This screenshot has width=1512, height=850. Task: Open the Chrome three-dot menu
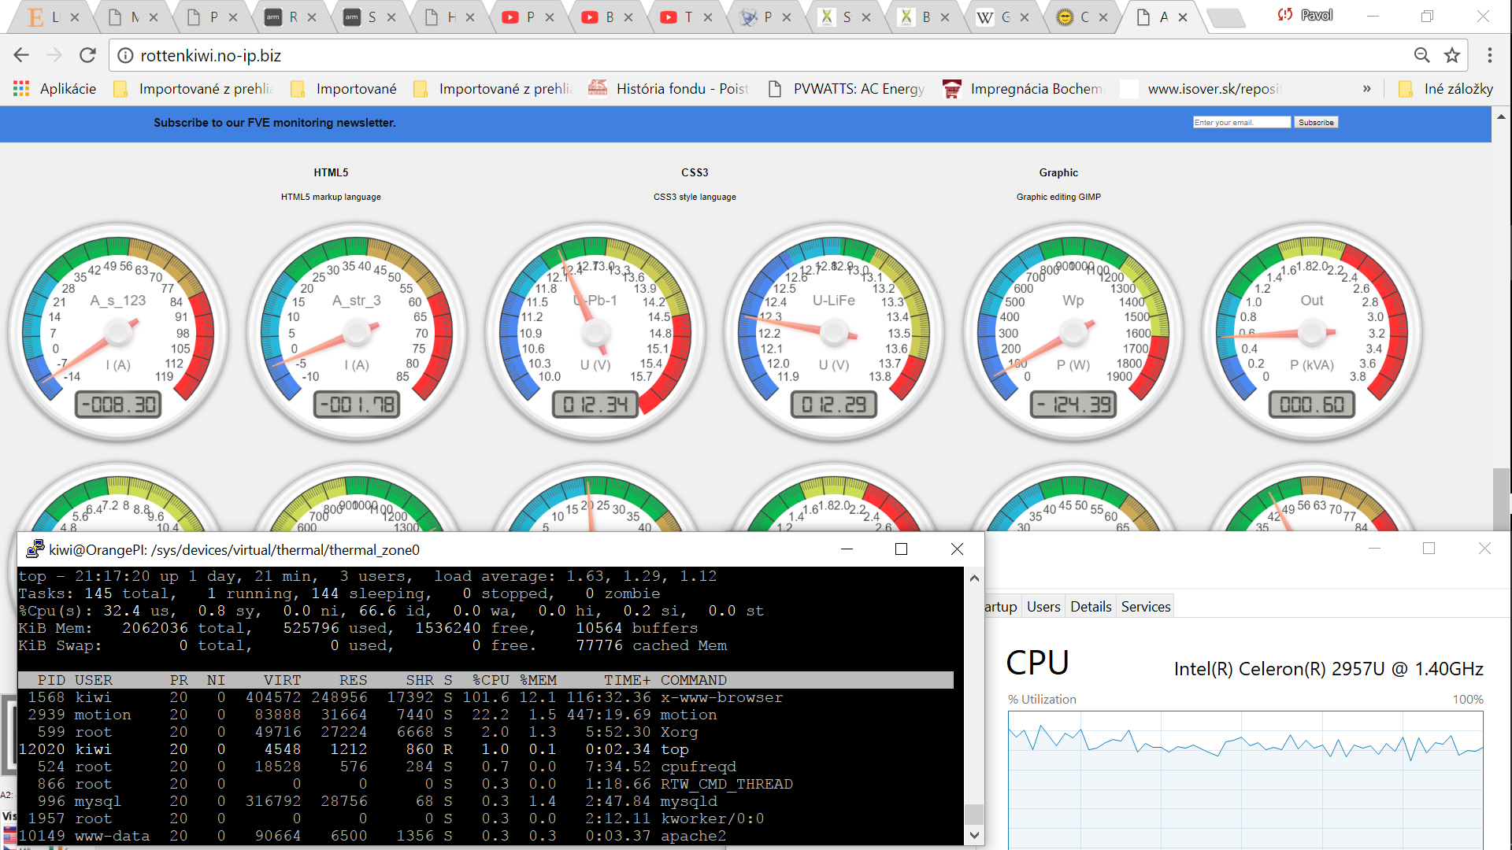[1489, 55]
